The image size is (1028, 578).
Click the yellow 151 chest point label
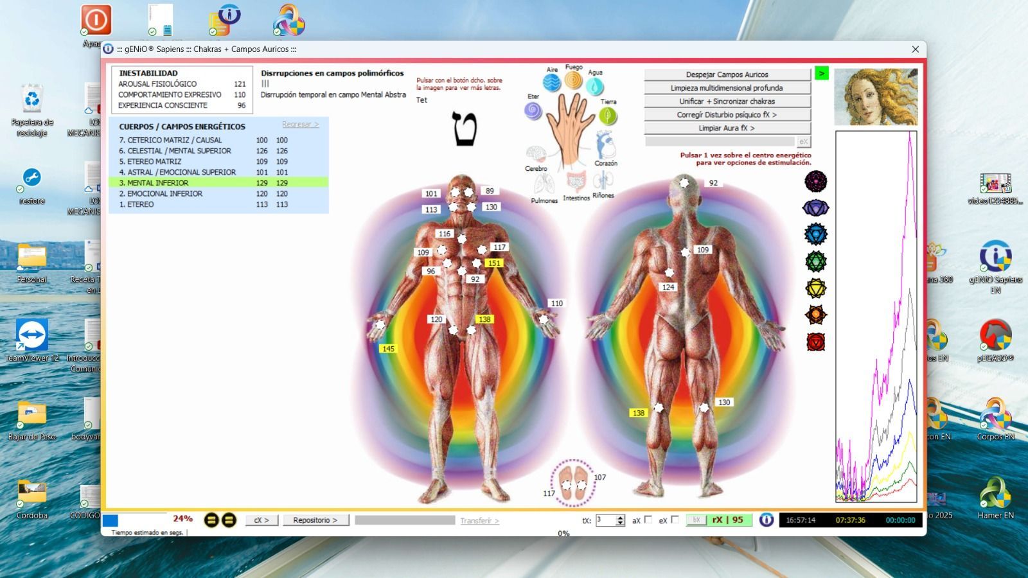(493, 263)
